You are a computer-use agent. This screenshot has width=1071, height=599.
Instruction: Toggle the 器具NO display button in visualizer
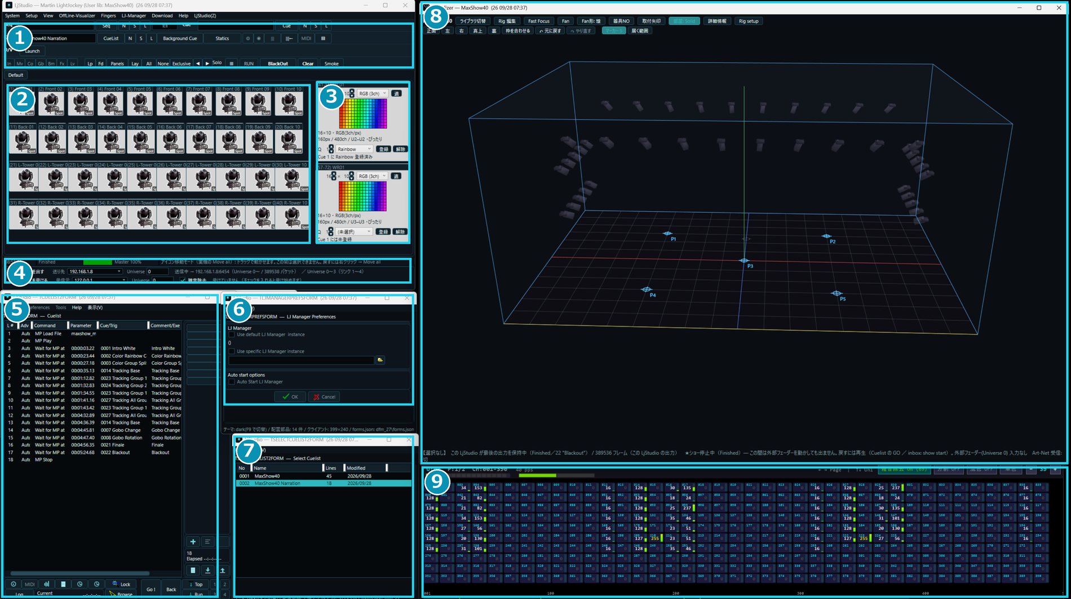click(x=621, y=21)
